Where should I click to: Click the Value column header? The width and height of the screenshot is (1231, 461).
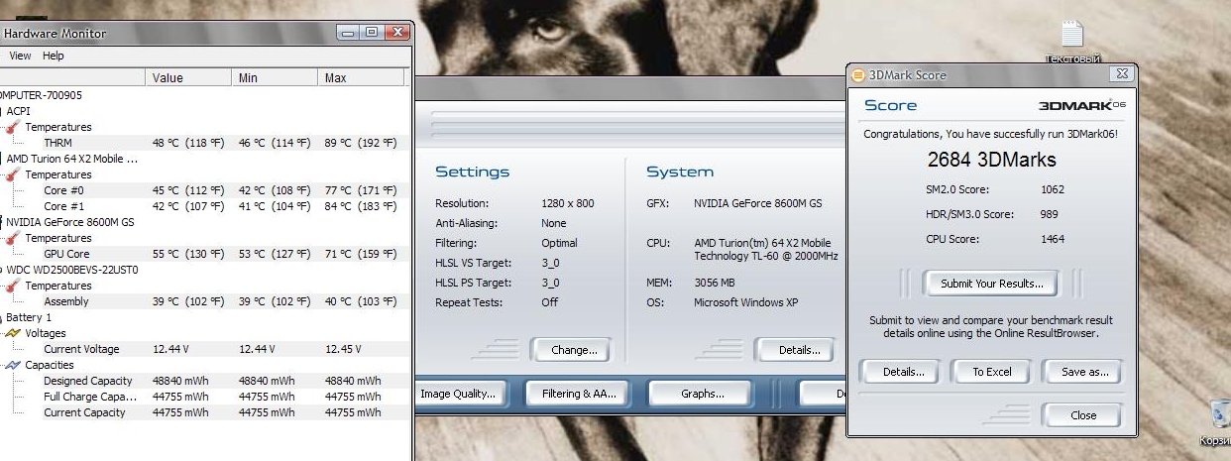click(x=188, y=77)
